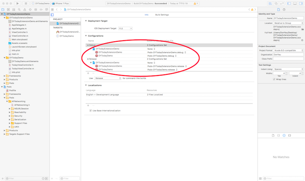Screen dimensions: 305x181
Task: Add a target with the plus button
Action: 52,178
